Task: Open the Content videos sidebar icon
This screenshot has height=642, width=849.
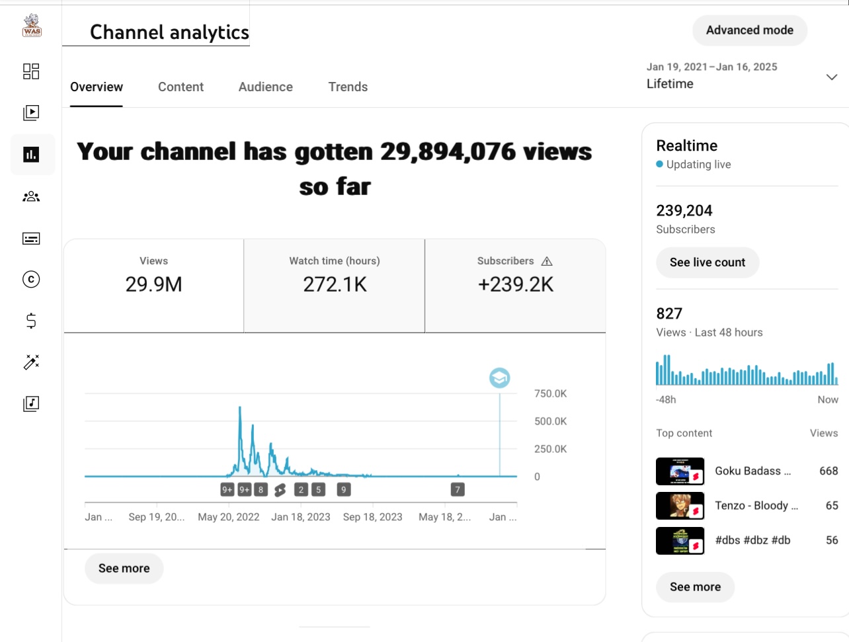Action: [x=31, y=113]
